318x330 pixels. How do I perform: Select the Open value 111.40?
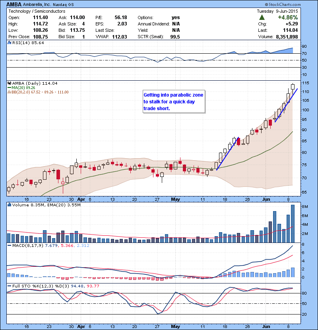(41, 17)
